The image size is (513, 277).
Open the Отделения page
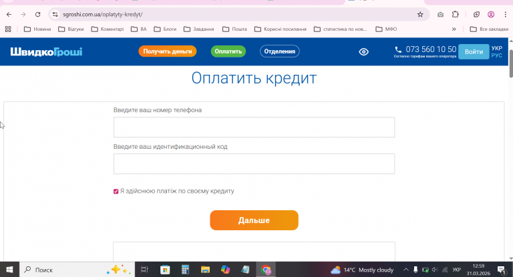pos(279,51)
